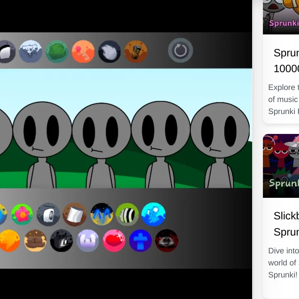Open the Sprunki 10000 game title link
This screenshot has height=299, width=299.
286,61
